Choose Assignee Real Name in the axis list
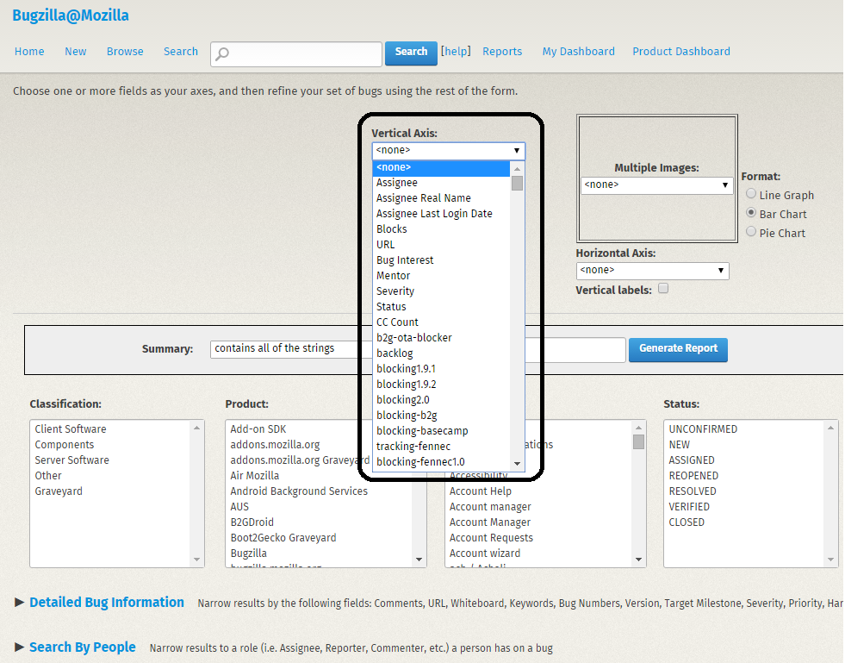 (441, 198)
